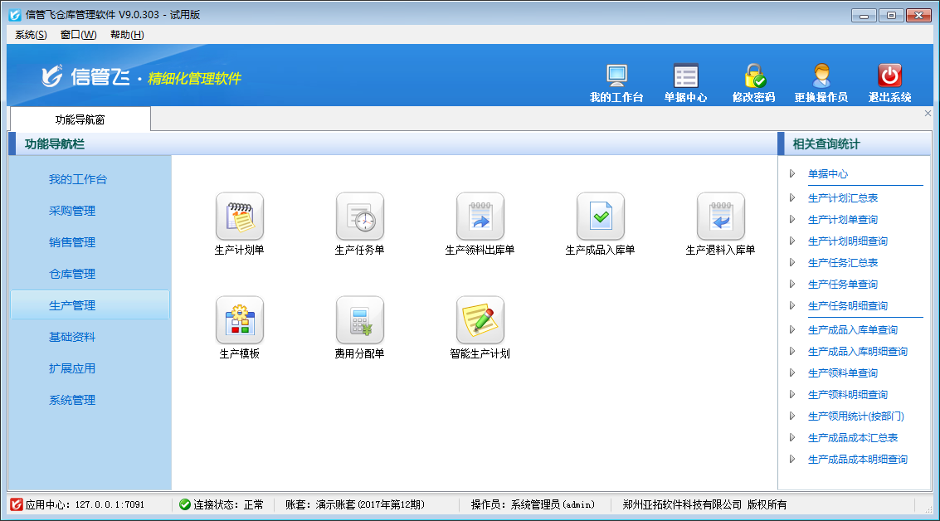Open the 帮助(H) menu
Viewport: 940px width, 521px height.
click(127, 35)
